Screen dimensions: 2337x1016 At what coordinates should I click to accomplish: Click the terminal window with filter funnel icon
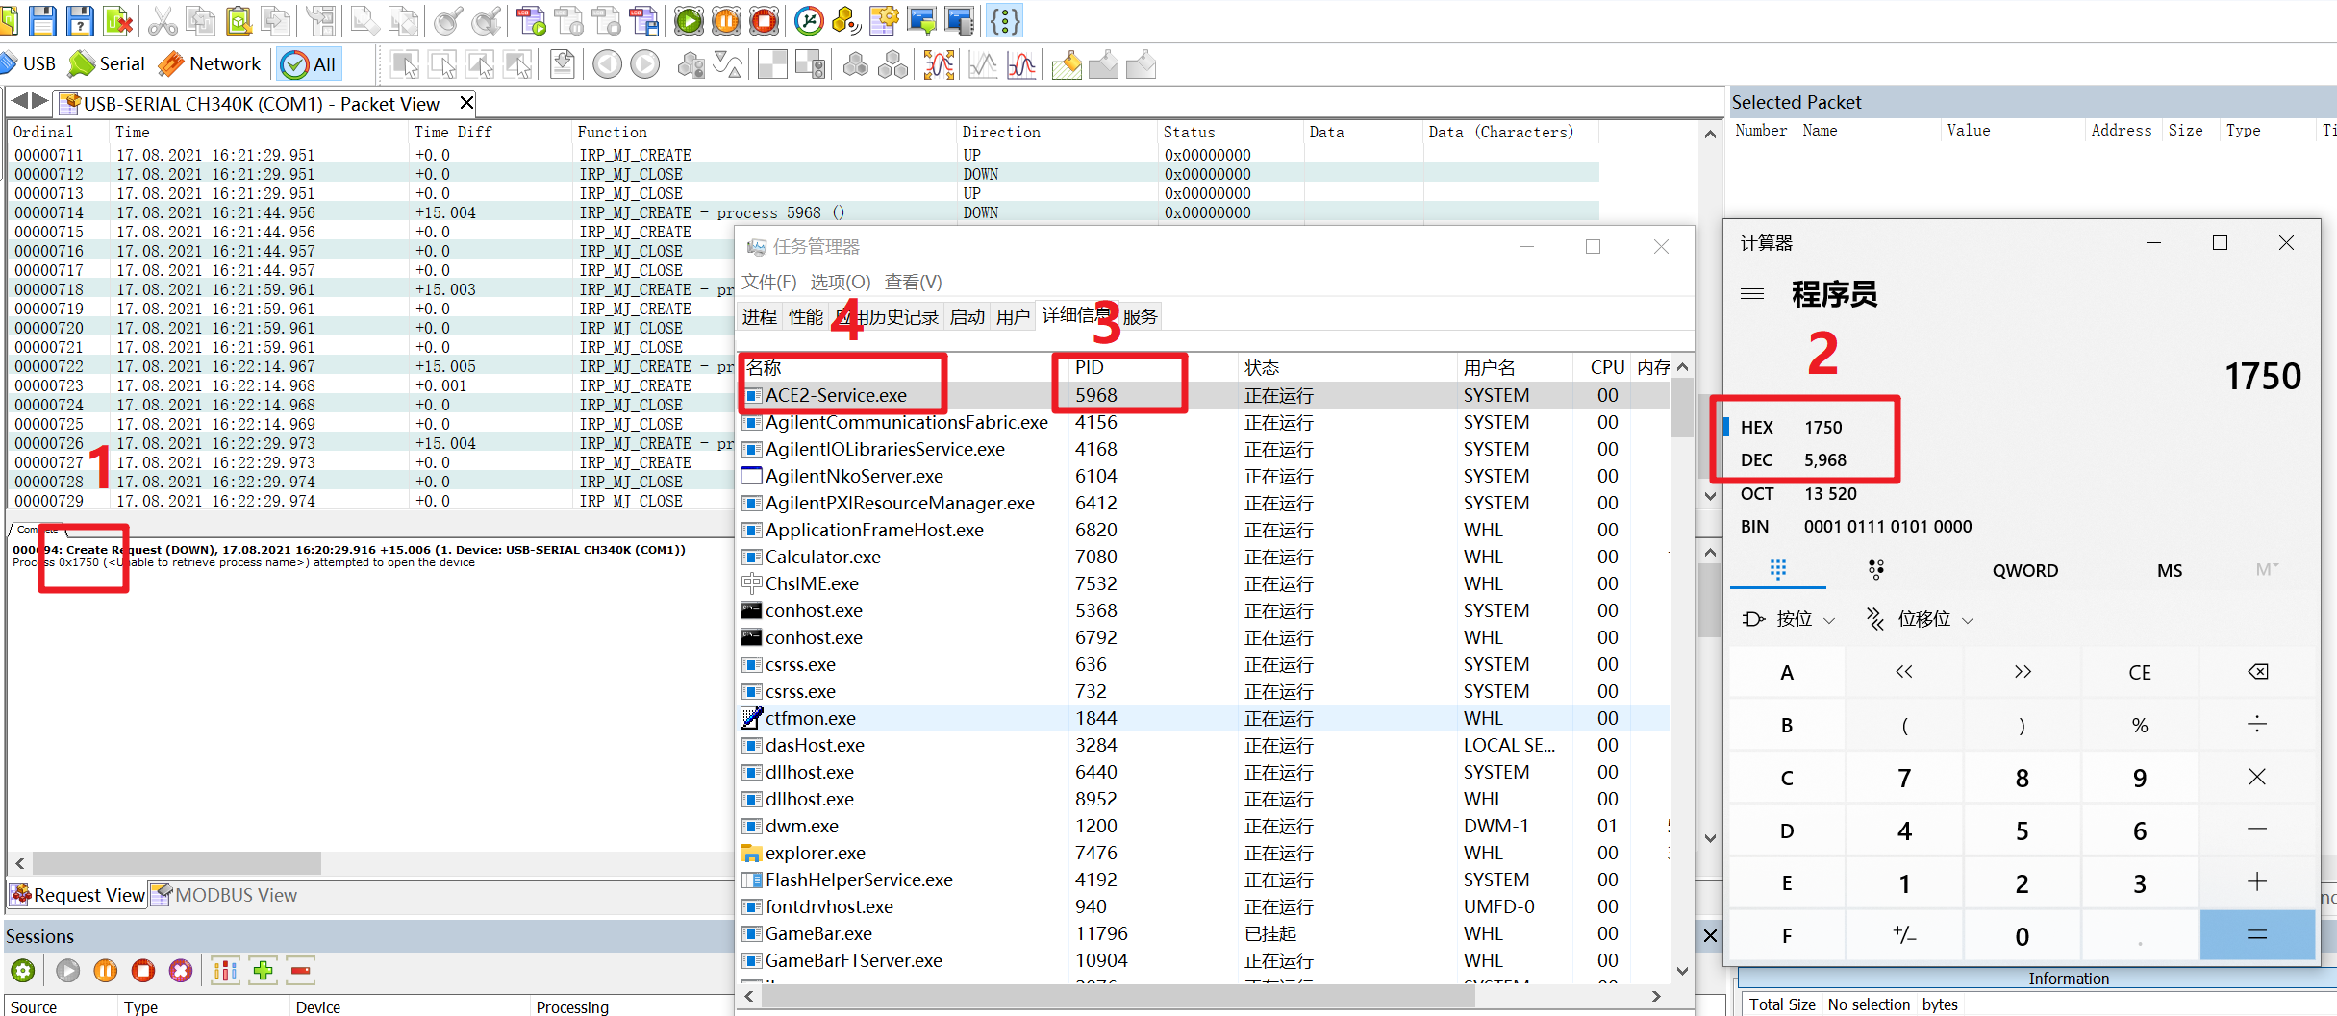(x=921, y=19)
